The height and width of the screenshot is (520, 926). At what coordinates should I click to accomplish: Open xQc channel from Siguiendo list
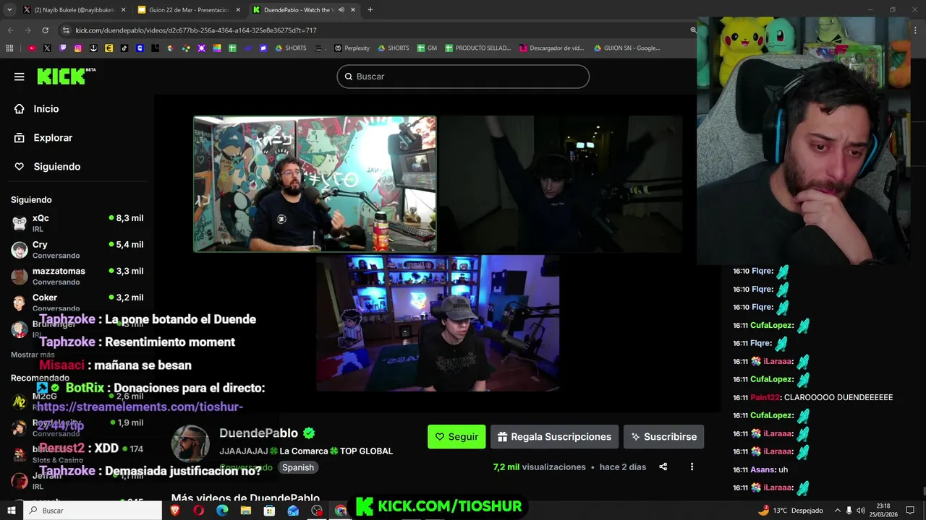click(x=77, y=222)
